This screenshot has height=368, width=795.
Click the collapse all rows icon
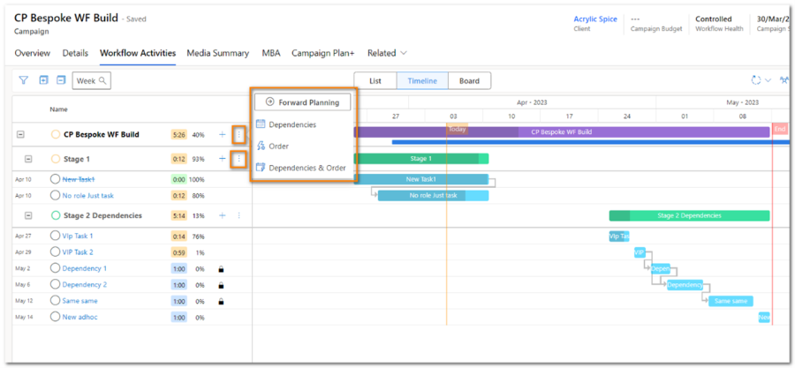[x=61, y=80]
